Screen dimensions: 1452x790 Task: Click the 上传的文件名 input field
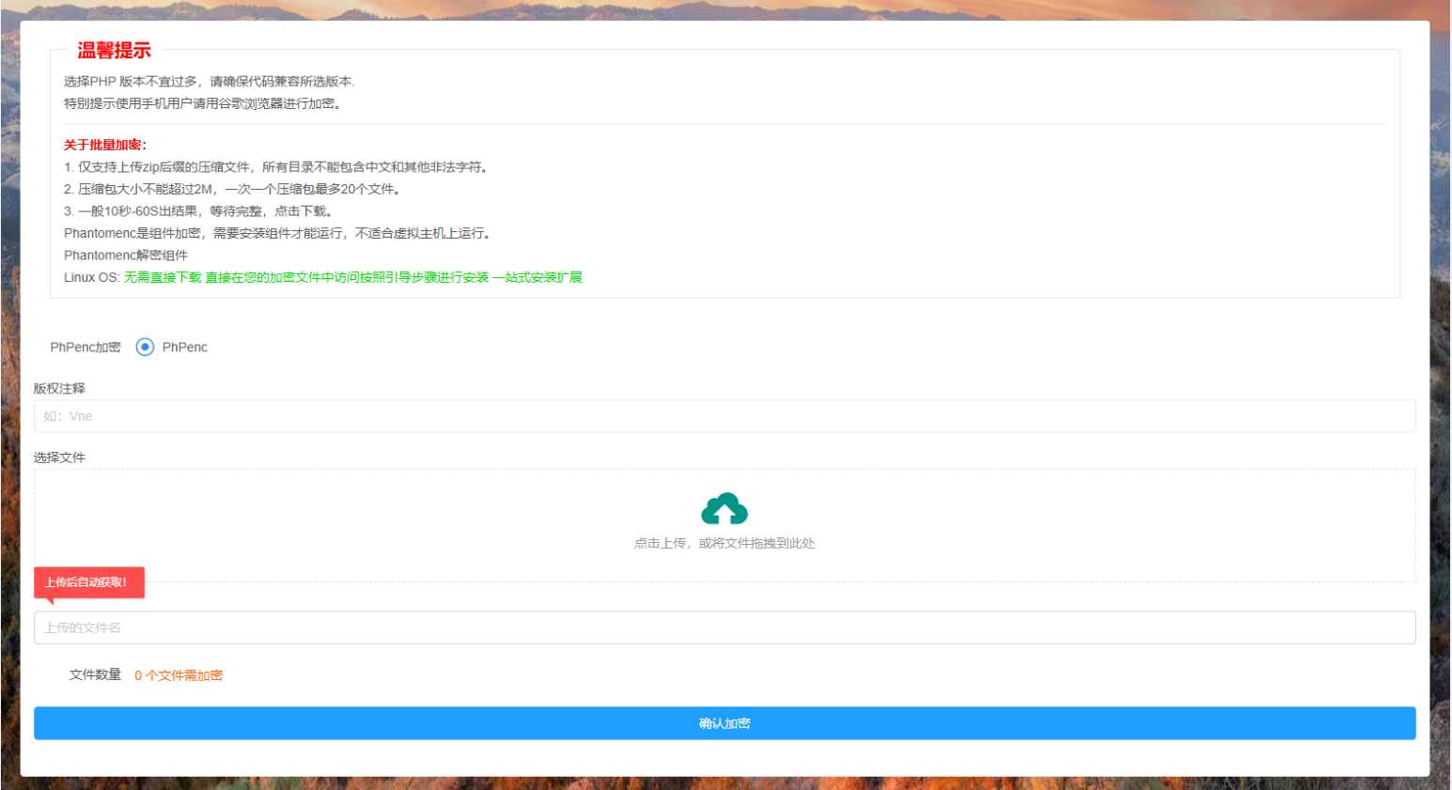(x=725, y=627)
